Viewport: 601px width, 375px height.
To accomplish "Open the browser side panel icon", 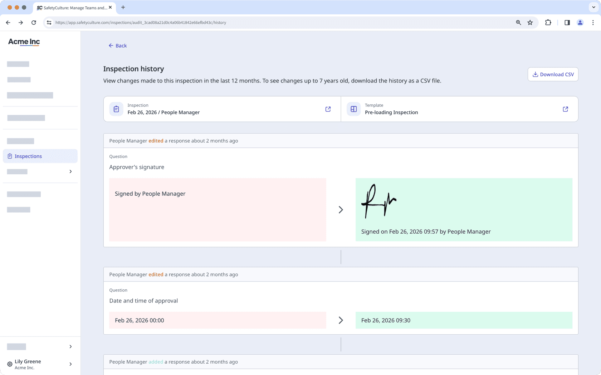I will click(x=567, y=22).
